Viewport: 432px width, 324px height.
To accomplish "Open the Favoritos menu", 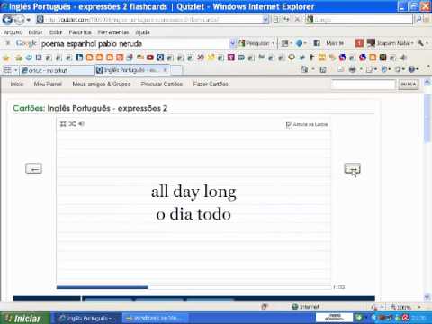I will (x=80, y=32).
